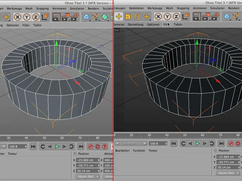Open Darstellung viewport menu in right window
Viewport: 242px width, 181px height.
pyautogui.click(x=136, y=24)
